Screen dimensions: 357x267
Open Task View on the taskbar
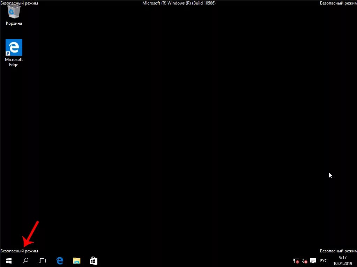(42, 261)
